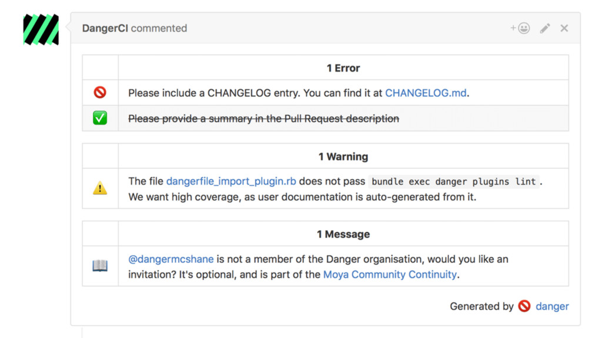Viewport: 602px width, 338px height.
Task: Click the '1 Warning' table header
Action: coord(343,156)
